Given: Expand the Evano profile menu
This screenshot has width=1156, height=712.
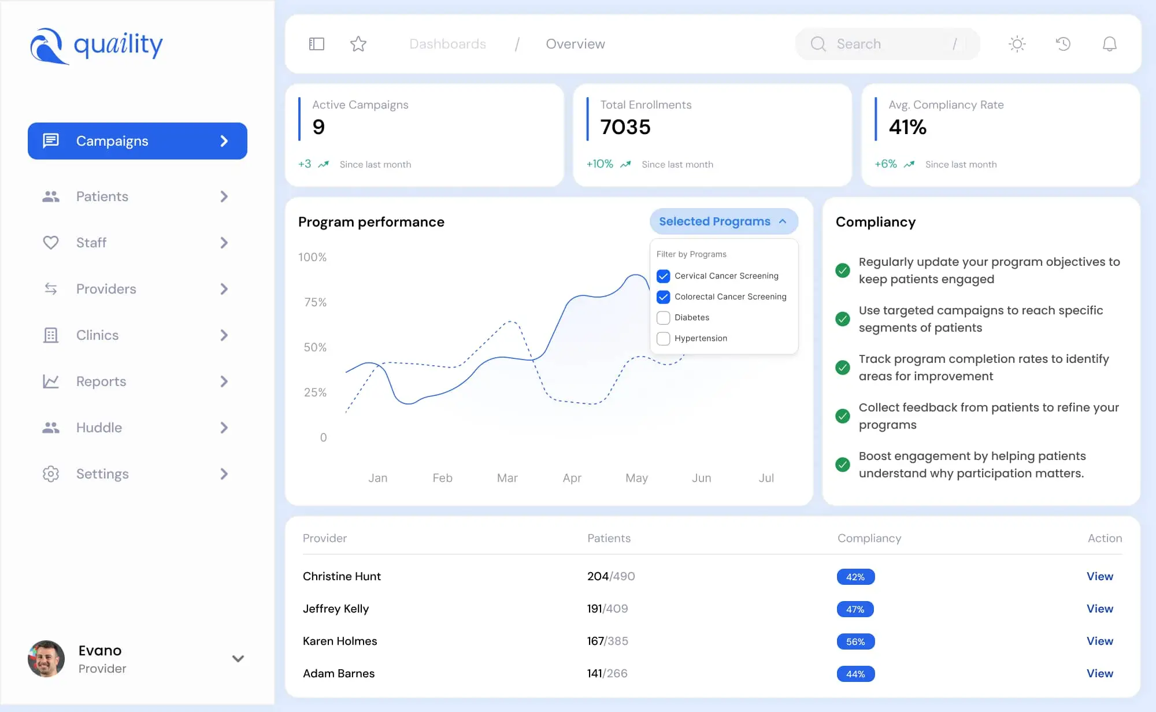Looking at the screenshot, I should click(x=238, y=658).
